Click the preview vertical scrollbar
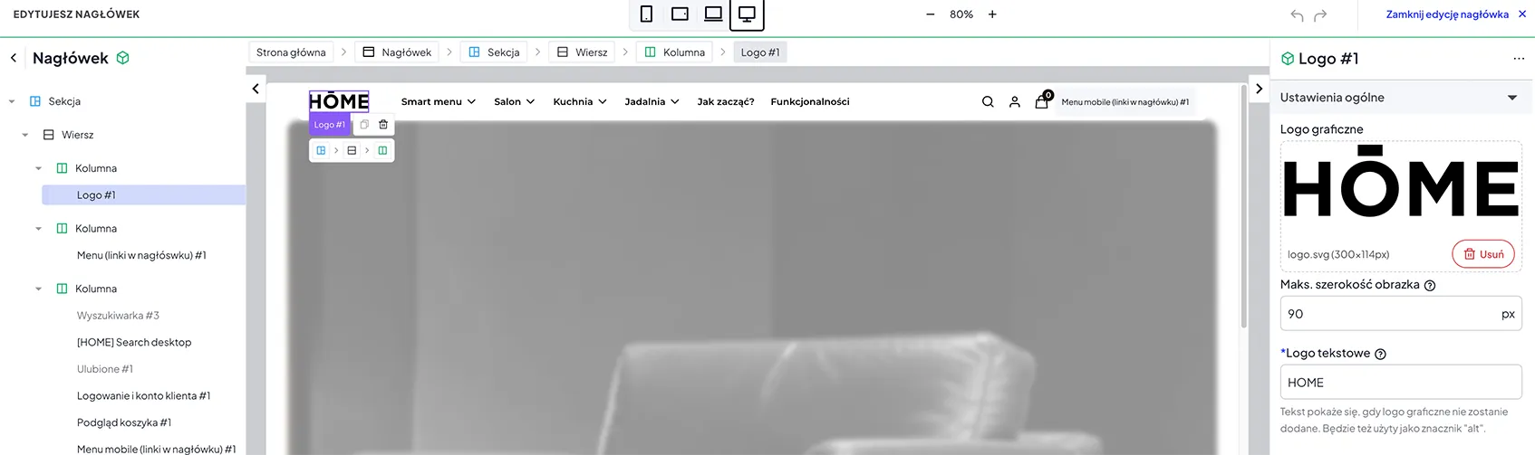Viewport: 1535px width, 455px height. 1243,208
